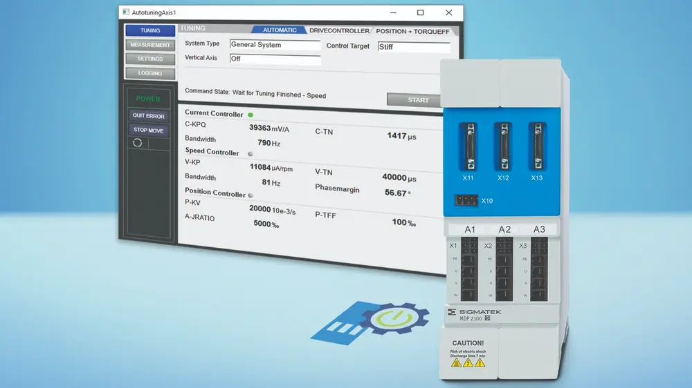
Task: Maximize the AutotuningAxis1 window
Action: click(x=420, y=12)
